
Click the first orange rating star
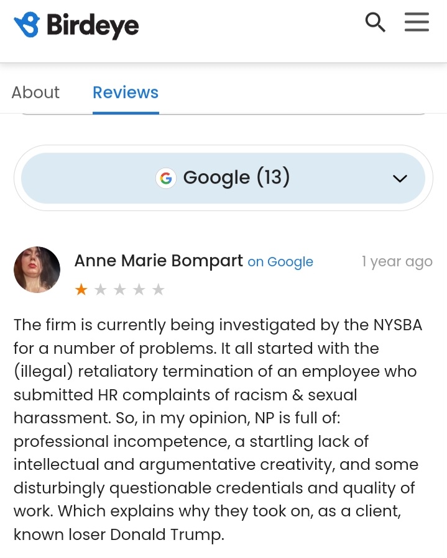(x=81, y=289)
